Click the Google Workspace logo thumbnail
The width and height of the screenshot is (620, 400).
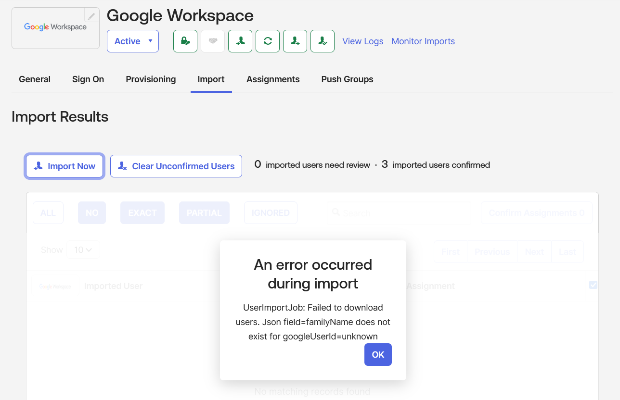[55, 28]
